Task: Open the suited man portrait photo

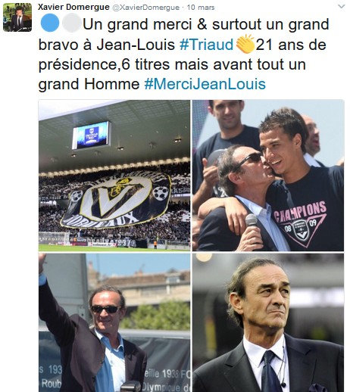Action: click(268, 322)
